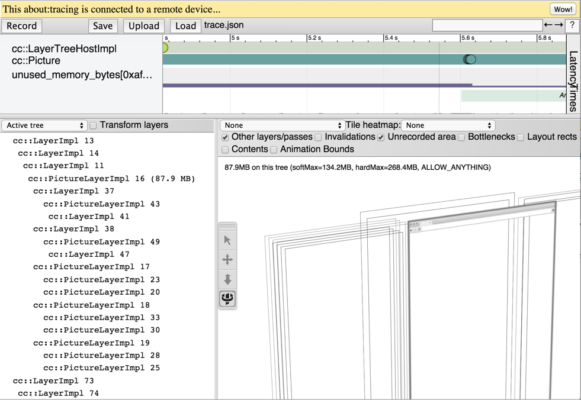This screenshot has width=581, height=400.
Task: Focus the trace search input field
Action: 487,25
